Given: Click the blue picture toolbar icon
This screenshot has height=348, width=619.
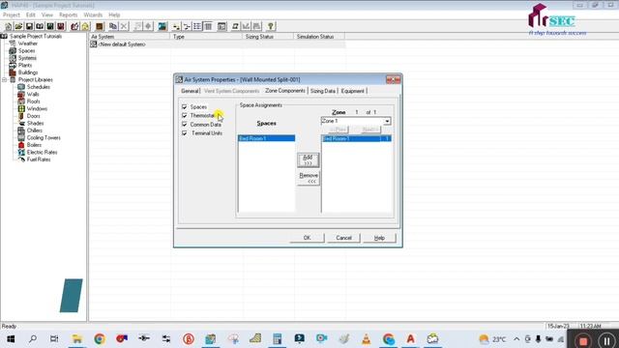Looking at the screenshot, I should pos(162,26).
